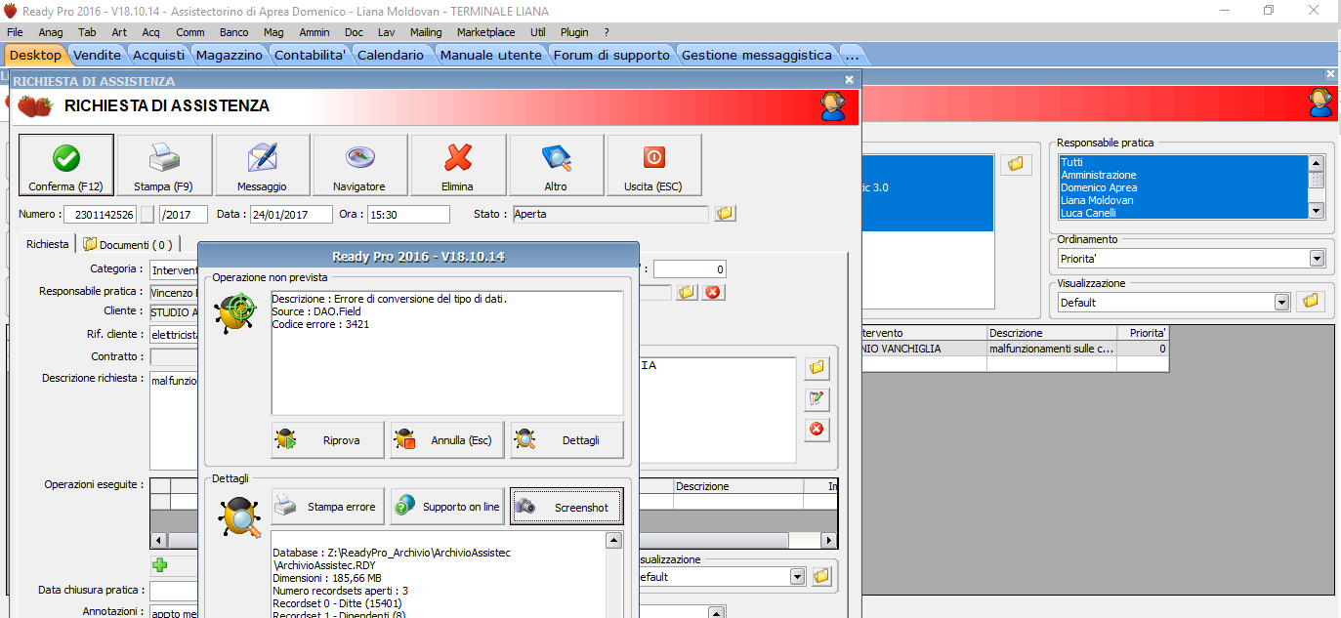
Task: Click Stampa errore button
Action: click(328, 507)
